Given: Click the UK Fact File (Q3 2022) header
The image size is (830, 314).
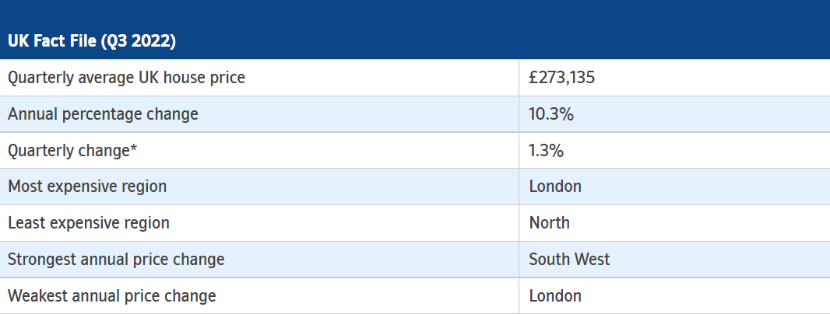Looking at the screenshot, I should pyautogui.click(x=92, y=40).
